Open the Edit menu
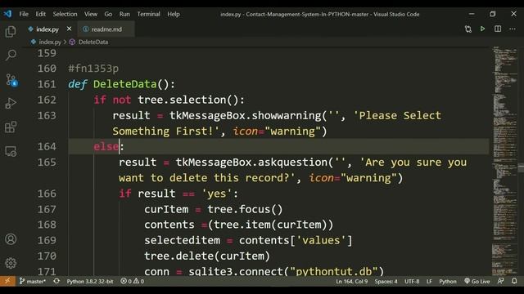524x294 pixels. click(40, 14)
